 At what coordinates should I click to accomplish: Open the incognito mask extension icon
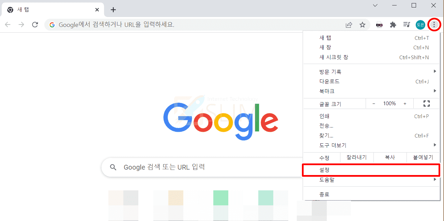pyautogui.click(x=379, y=25)
